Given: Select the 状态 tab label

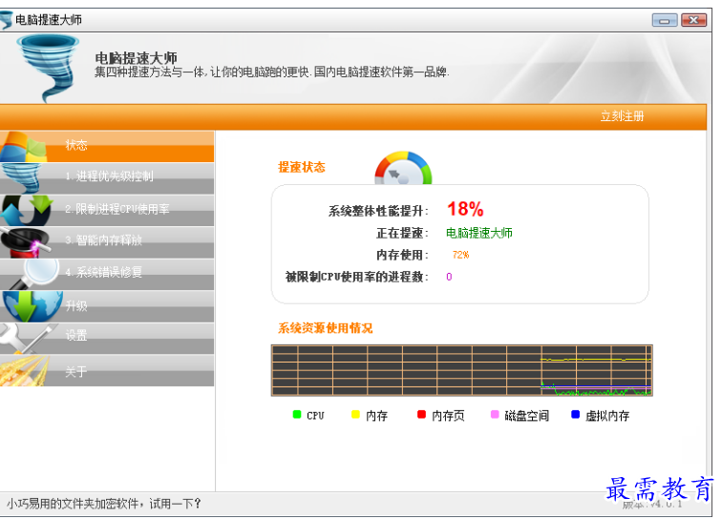Looking at the screenshot, I should [x=76, y=146].
